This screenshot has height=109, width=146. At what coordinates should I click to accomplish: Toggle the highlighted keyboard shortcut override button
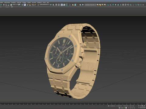coord(25,5)
